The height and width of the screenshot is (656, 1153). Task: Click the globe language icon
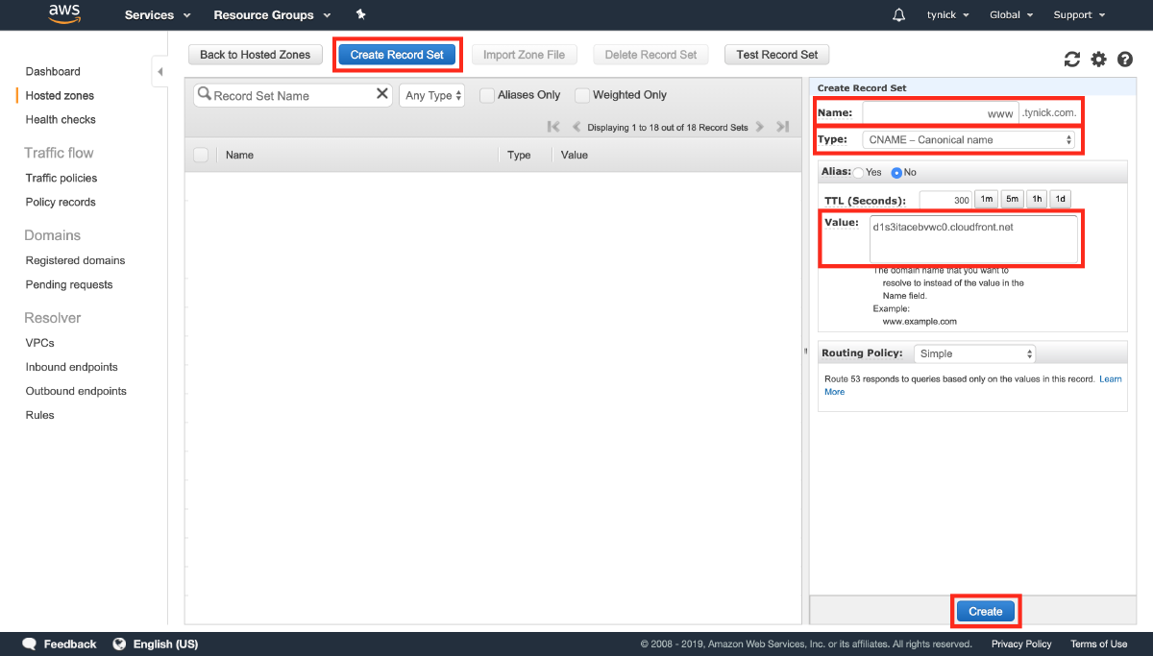pos(120,644)
